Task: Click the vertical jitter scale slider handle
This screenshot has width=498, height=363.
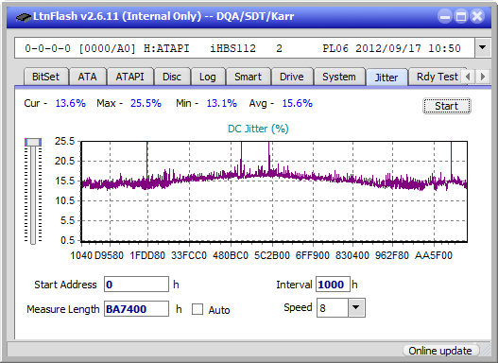Action: (x=33, y=142)
